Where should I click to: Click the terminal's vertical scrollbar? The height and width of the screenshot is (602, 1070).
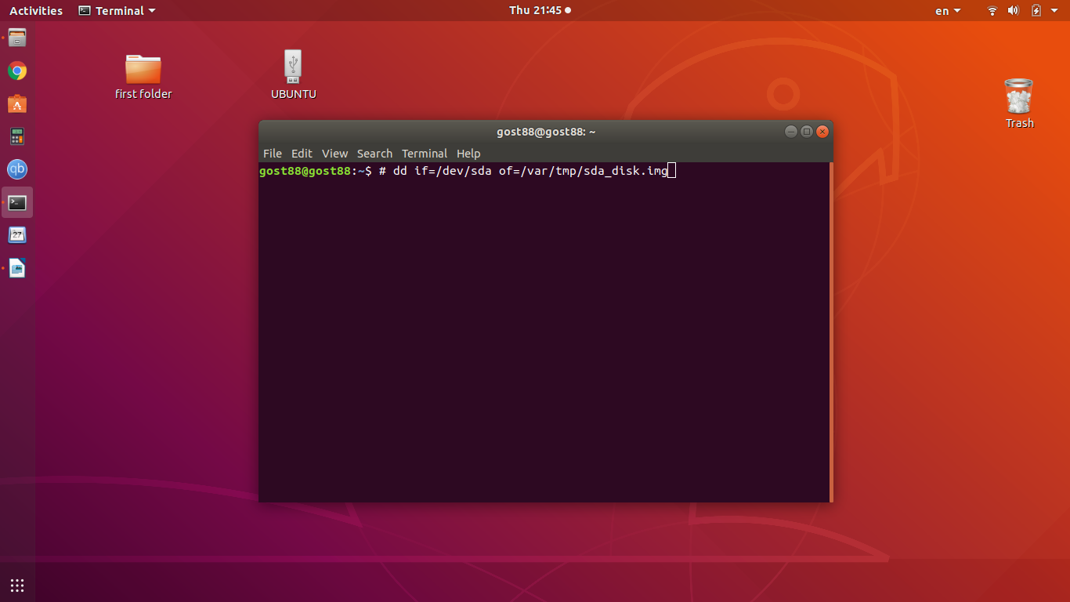pyautogui.click(x=830, y=329)
